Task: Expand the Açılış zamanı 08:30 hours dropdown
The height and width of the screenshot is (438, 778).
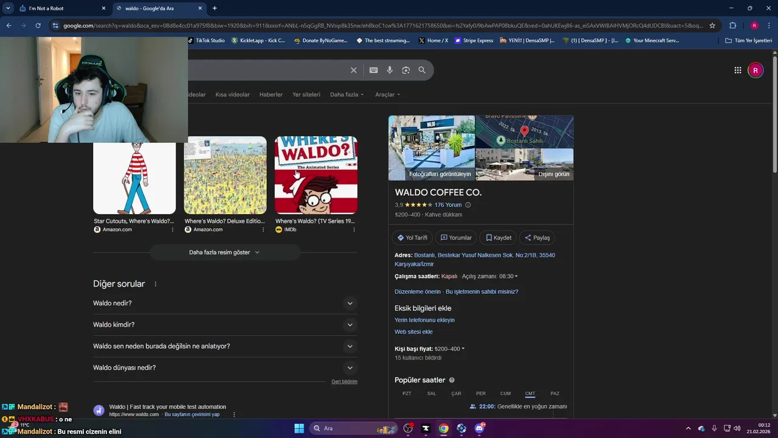Action: [x=490, y=276]
